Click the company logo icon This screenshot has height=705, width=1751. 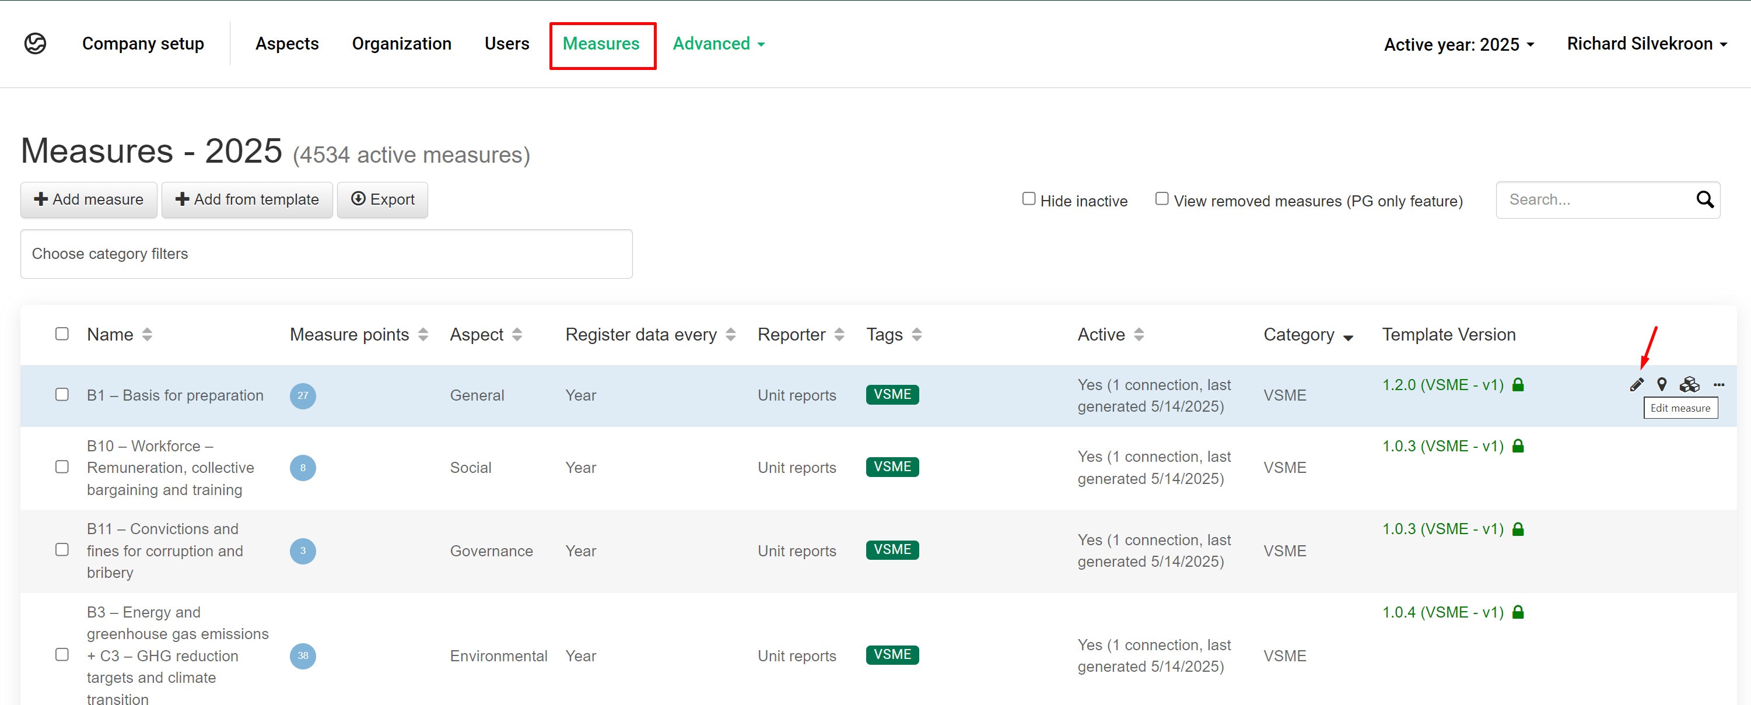(x=36, y=44)
